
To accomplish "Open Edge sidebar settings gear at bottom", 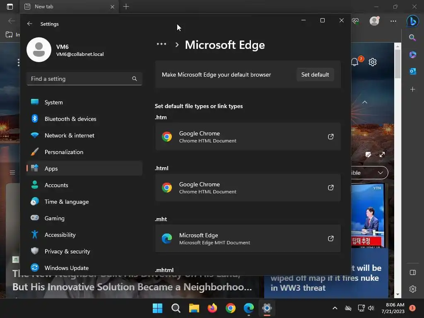I will pos(413,289).
